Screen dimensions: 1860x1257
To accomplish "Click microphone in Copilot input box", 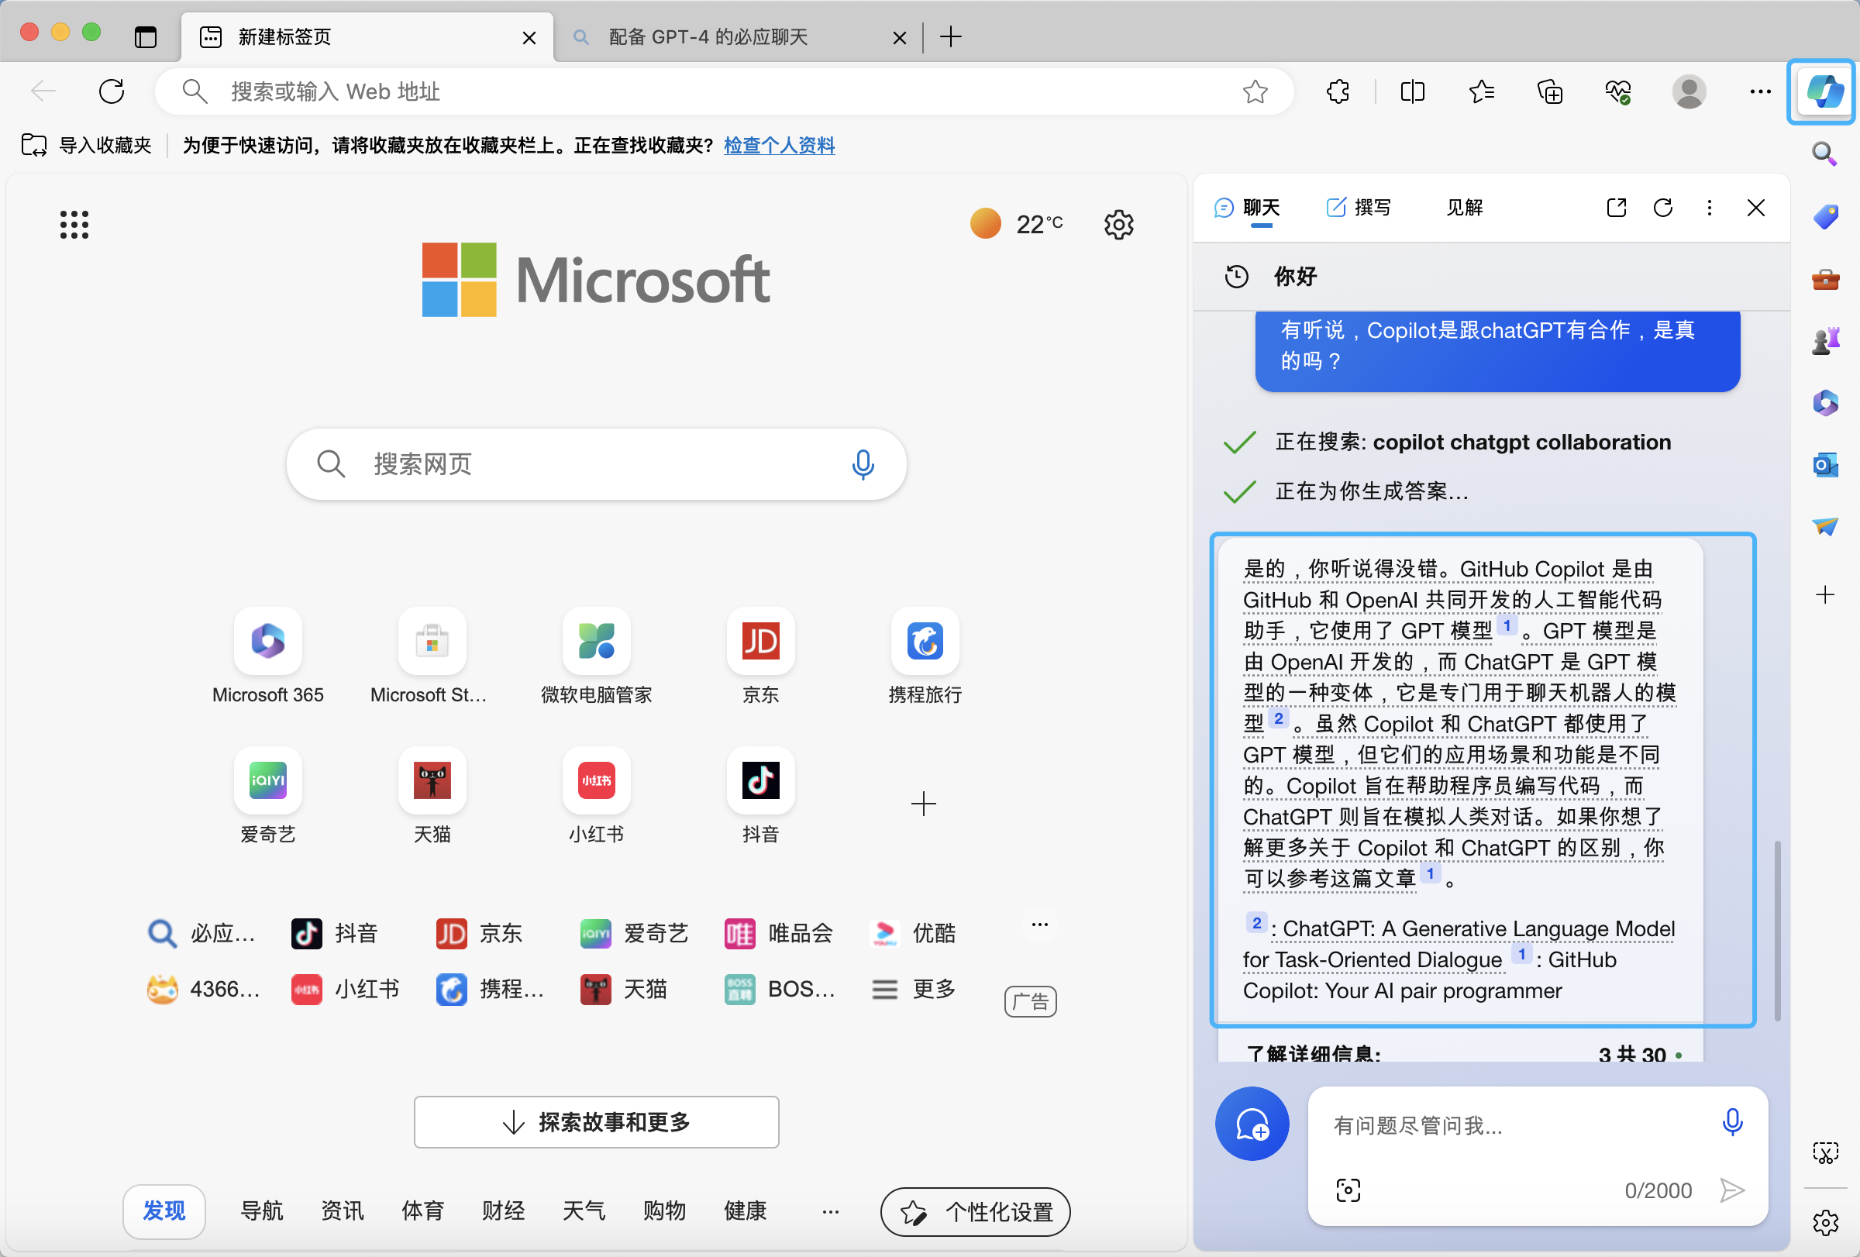I will pyautogui.click(x=1732, y=1122).
